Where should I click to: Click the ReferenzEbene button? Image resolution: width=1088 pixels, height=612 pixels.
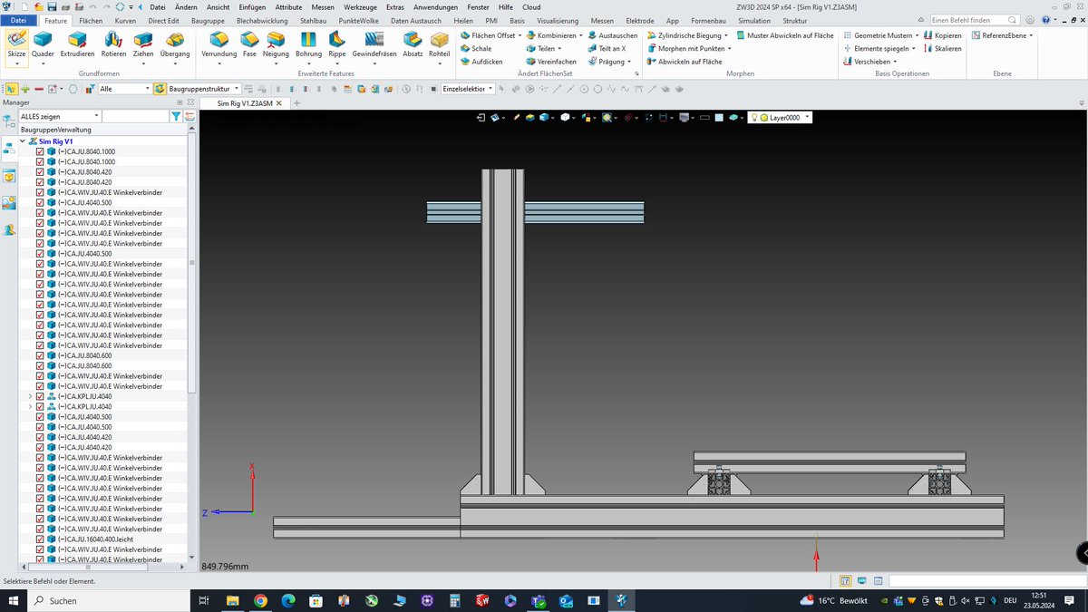[x=1001, y=35]
